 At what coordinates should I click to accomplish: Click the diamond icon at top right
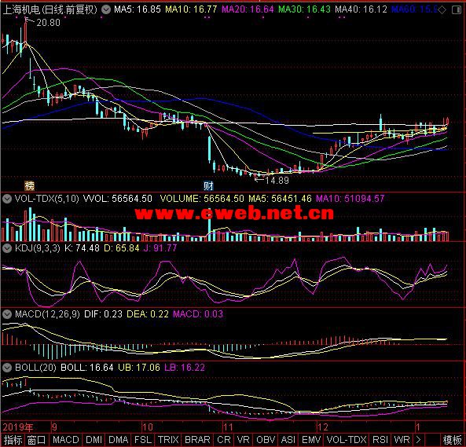click(x=442, y=9)
